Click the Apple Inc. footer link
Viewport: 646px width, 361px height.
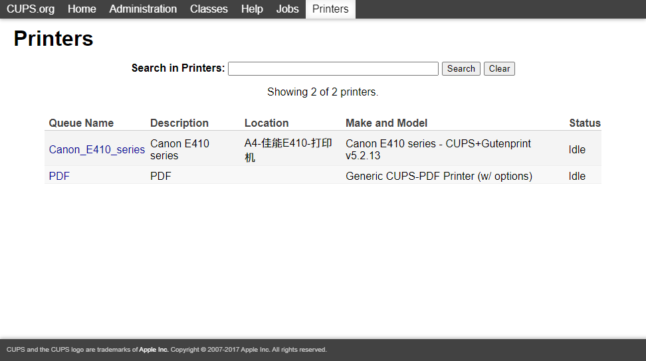click(154, 350)
